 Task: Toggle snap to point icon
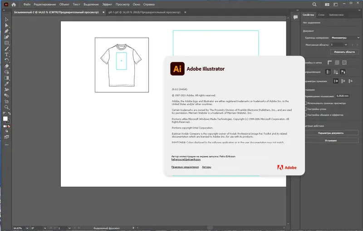336,81
